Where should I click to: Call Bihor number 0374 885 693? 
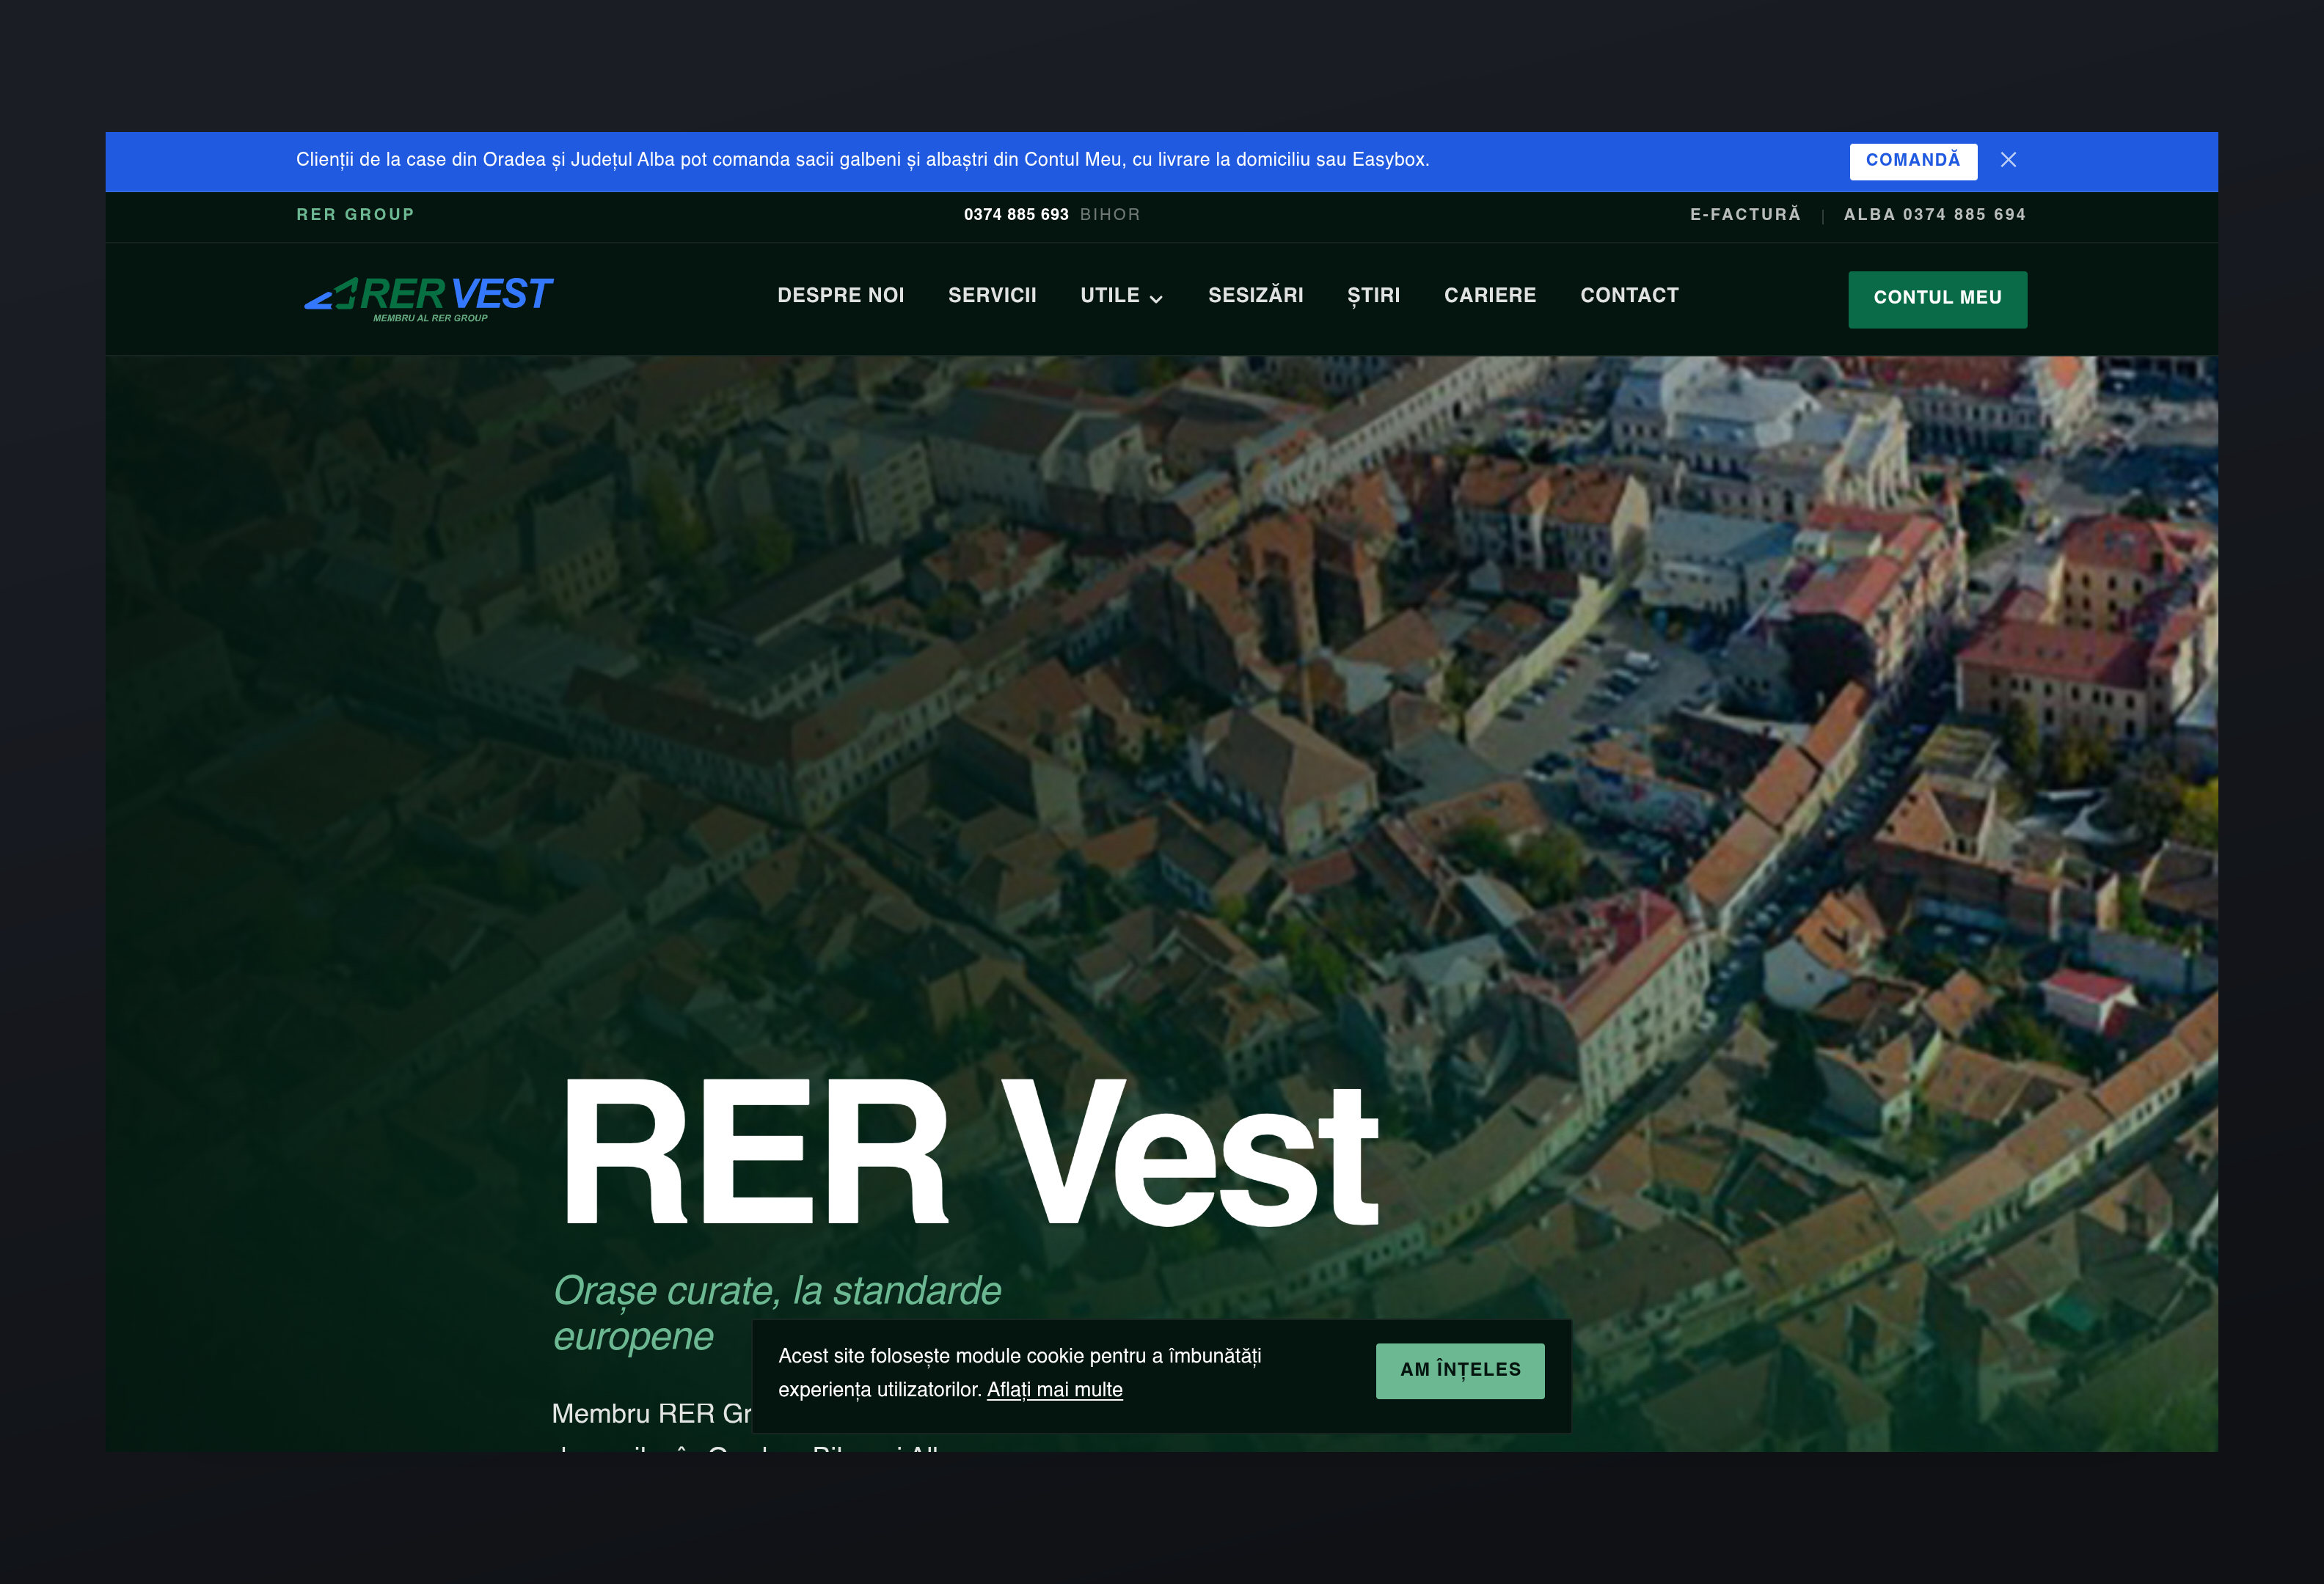pyautogui.click(x=1016, y=215)
